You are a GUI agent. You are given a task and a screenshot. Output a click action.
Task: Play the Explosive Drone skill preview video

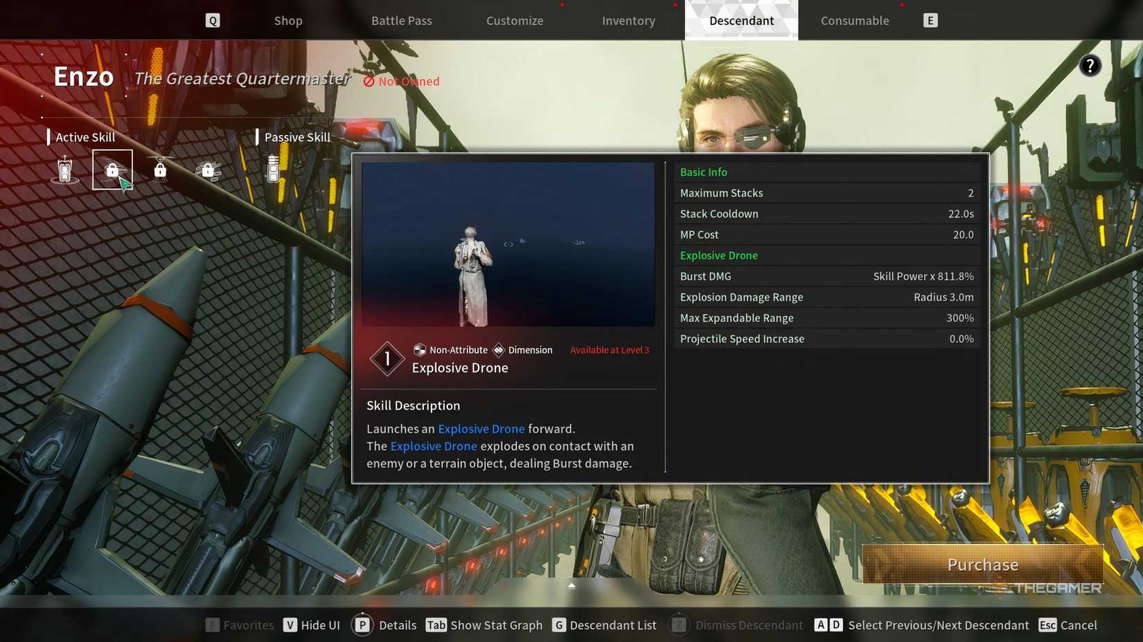(x=508, y=244)
